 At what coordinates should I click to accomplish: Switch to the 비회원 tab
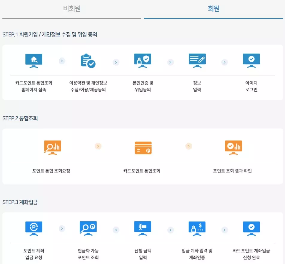72,9
